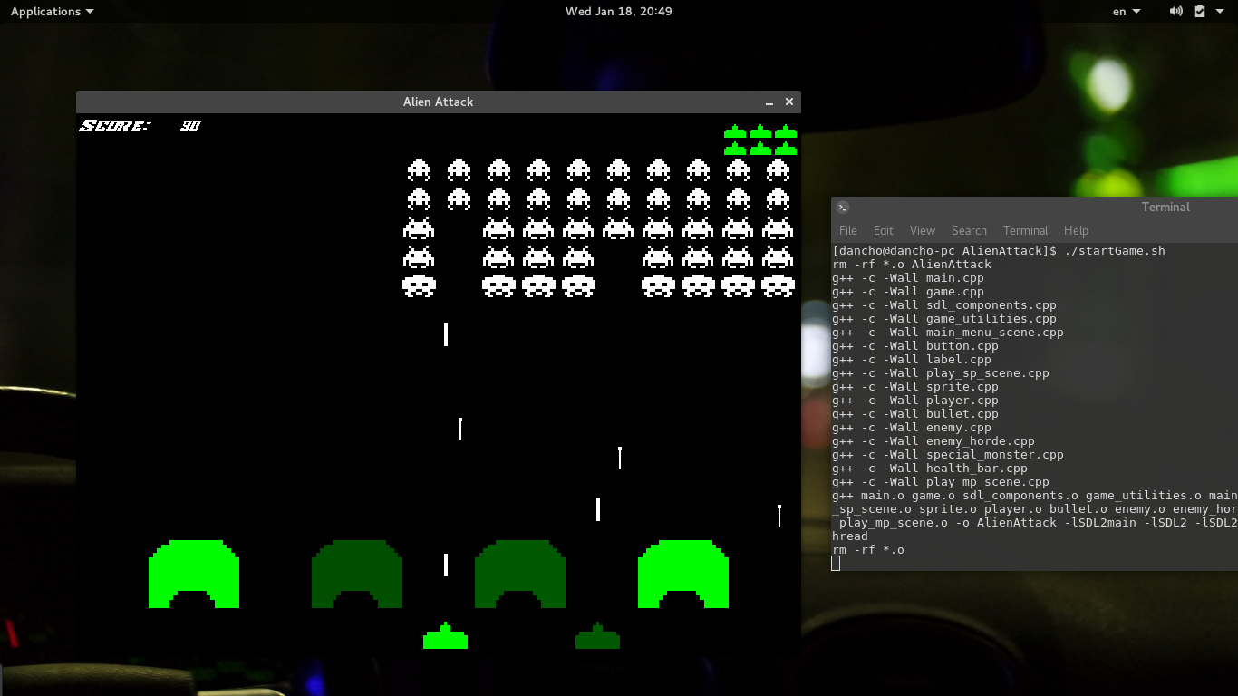1238x696 pixels.
Task: Click the line 'rm -rf *.o AlienAttack'
Action: 912,265
